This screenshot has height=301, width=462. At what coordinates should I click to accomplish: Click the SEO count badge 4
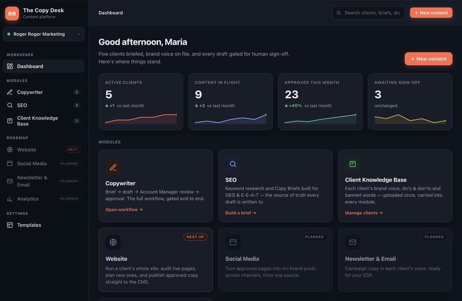point(77,105)
